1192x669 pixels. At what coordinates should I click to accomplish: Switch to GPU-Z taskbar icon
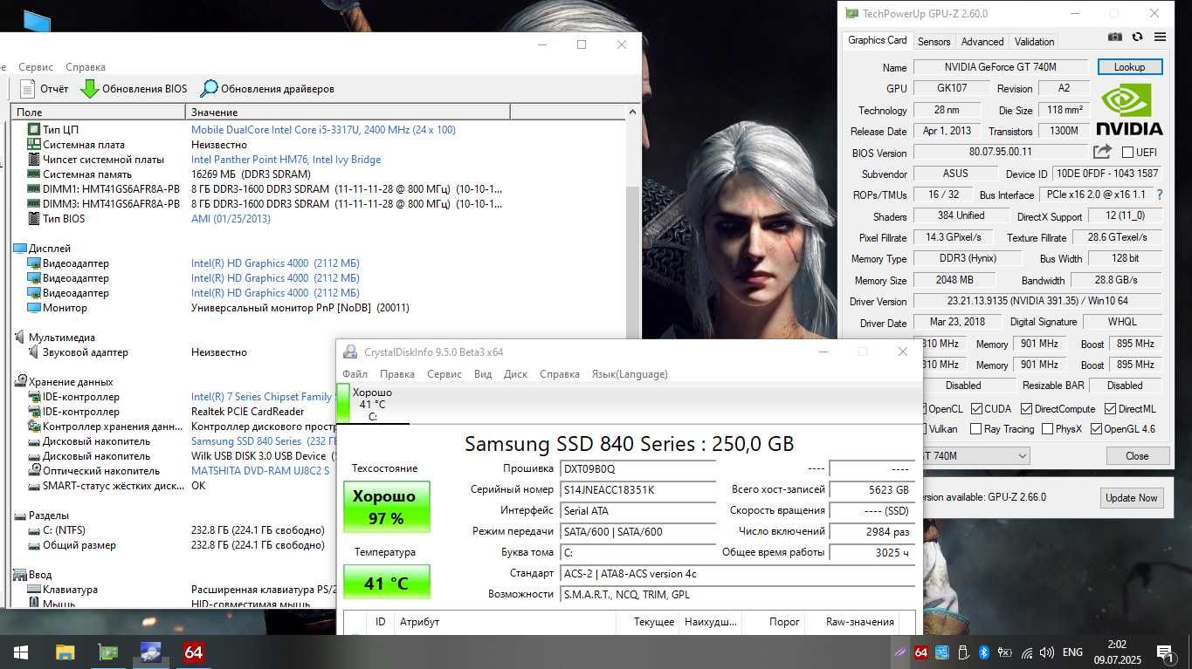click(108, 652)
